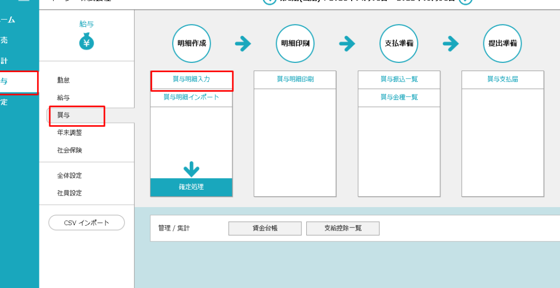Go to 社会保険 in side menu
This screenshot has width=560, height=288.
tap(69, 150)
